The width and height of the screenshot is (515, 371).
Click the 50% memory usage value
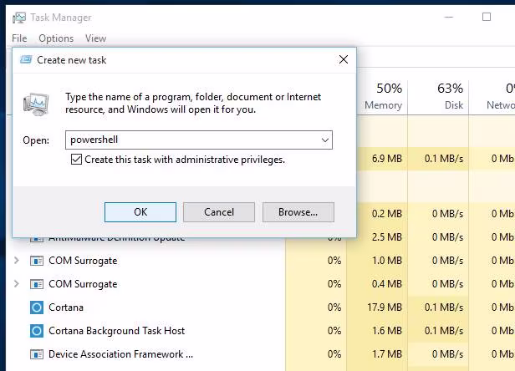[390, 89]
